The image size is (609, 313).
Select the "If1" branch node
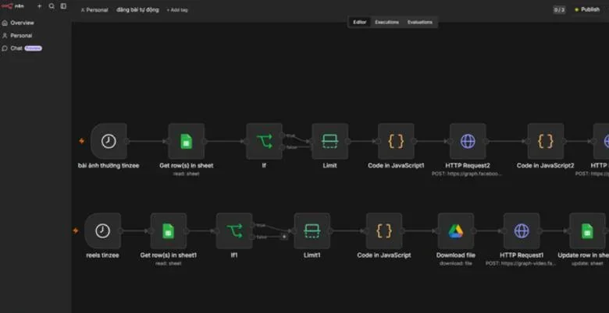tap(234, 231)
